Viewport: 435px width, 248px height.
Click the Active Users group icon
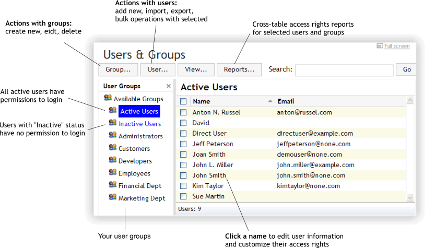tap(112, 111)
